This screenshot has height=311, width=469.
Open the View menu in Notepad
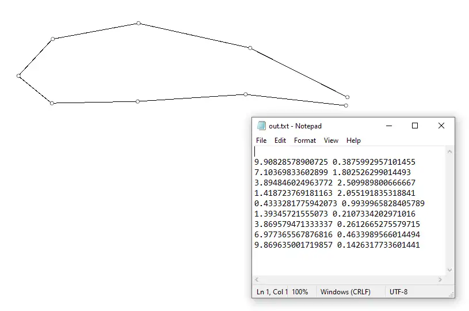pyautogui.click(x=331, y=141)
